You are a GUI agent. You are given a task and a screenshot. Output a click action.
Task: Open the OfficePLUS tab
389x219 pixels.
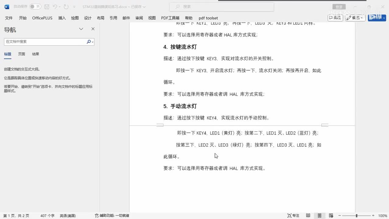42,18
